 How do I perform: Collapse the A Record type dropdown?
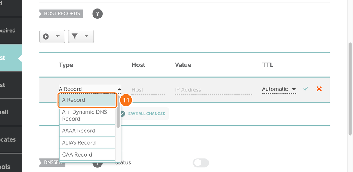coord(90,89)
